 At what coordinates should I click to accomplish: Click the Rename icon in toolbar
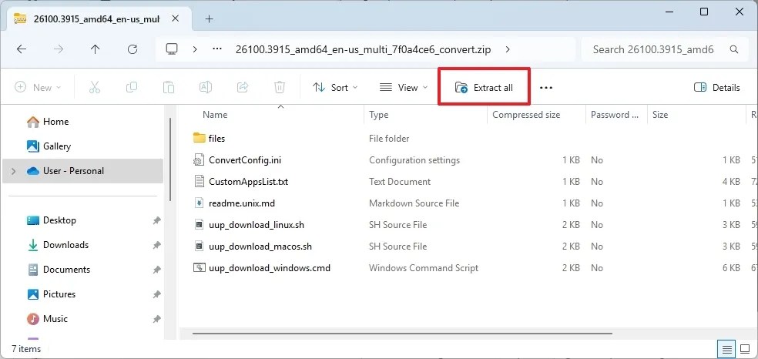(x=206, y=88)
